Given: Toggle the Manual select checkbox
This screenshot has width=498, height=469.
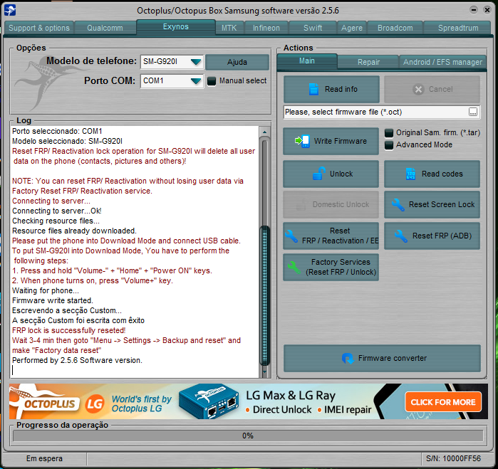Looking at the screenshot, I should pyautogui.click(x=212, y=81).
